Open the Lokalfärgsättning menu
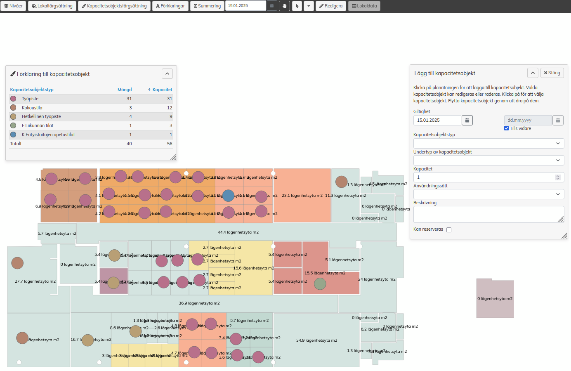 point(52,6)
